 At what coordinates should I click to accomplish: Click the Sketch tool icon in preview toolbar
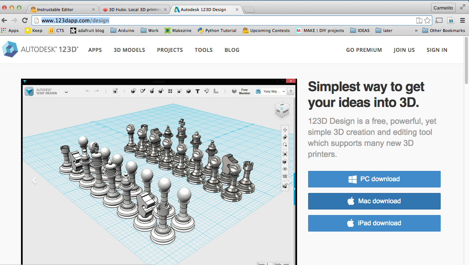[x=143, y=91]
